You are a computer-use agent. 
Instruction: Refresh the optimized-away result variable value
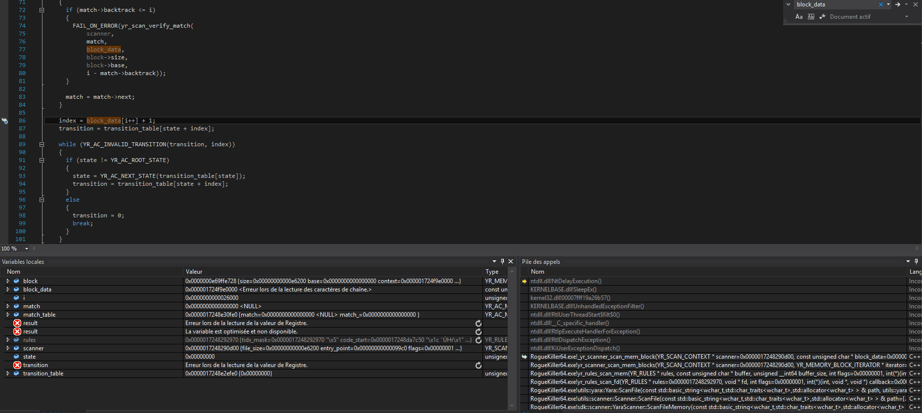pos(479,331)
